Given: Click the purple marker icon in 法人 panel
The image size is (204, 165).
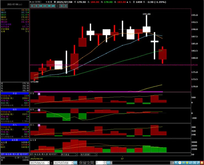Looking at the screenshot, I should (x=39, y=125).
